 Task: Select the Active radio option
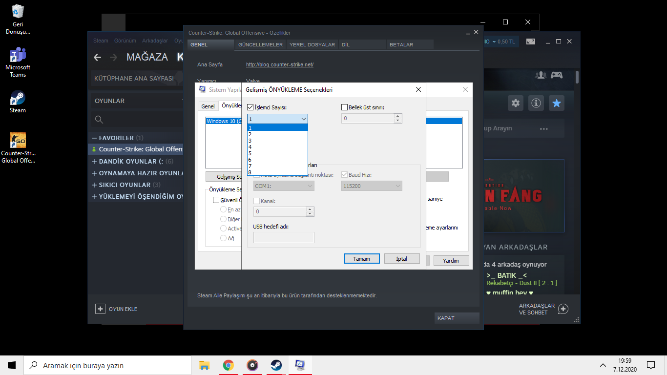coord(224,229)
